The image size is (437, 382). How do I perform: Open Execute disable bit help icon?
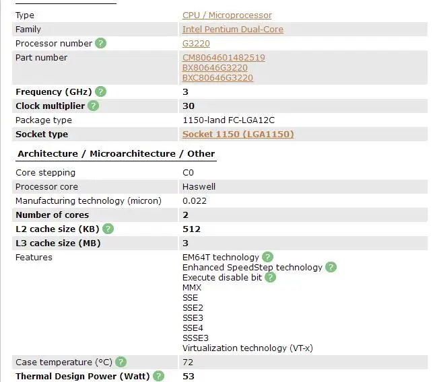pos(270,277)
